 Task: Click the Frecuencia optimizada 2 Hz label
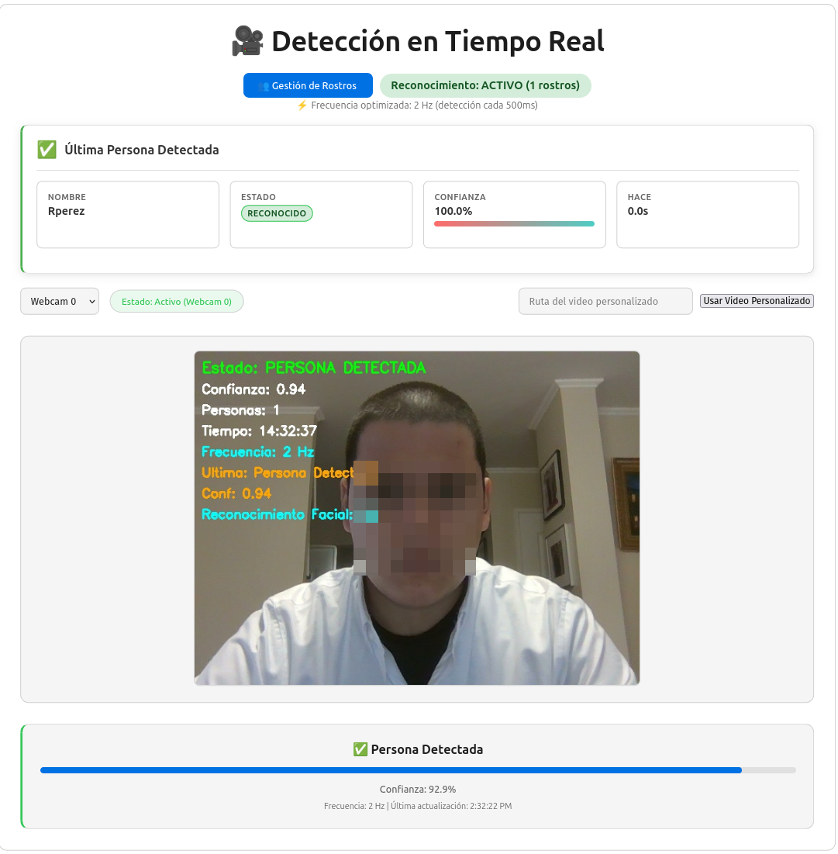point(424,105)
